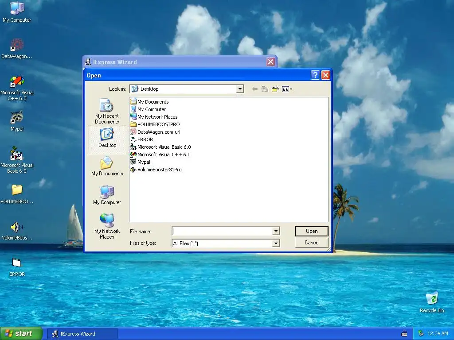Click the Mypal raccoon icon in list
This screenshot has width=454, height=340.
pos(133,162)
